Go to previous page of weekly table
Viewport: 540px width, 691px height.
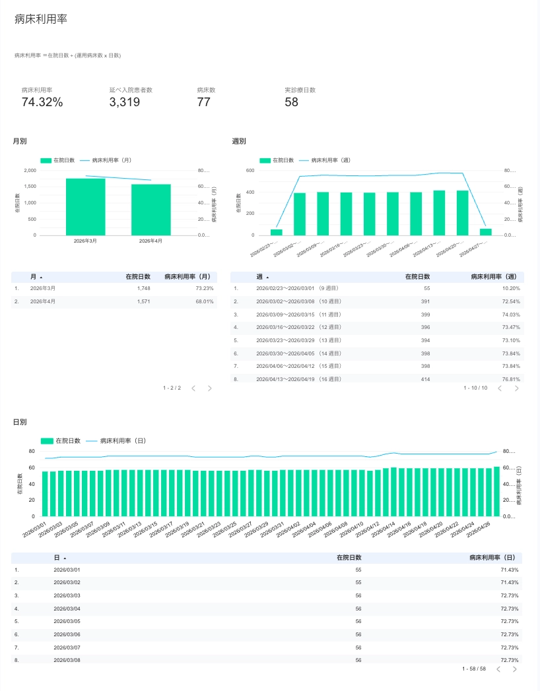(500, 388)
